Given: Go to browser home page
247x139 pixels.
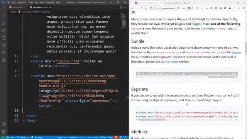Looking at the screenshot, I should 146,8.
